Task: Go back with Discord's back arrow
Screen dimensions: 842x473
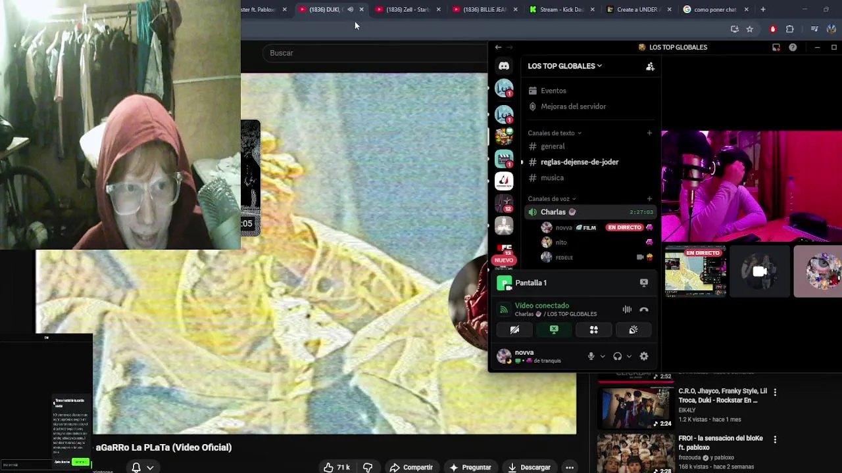Action: point(498,47)
